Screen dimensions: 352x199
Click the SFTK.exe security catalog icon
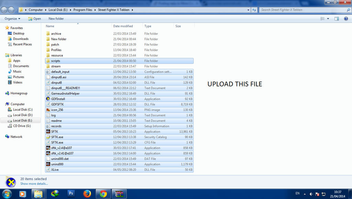point(48,137)
